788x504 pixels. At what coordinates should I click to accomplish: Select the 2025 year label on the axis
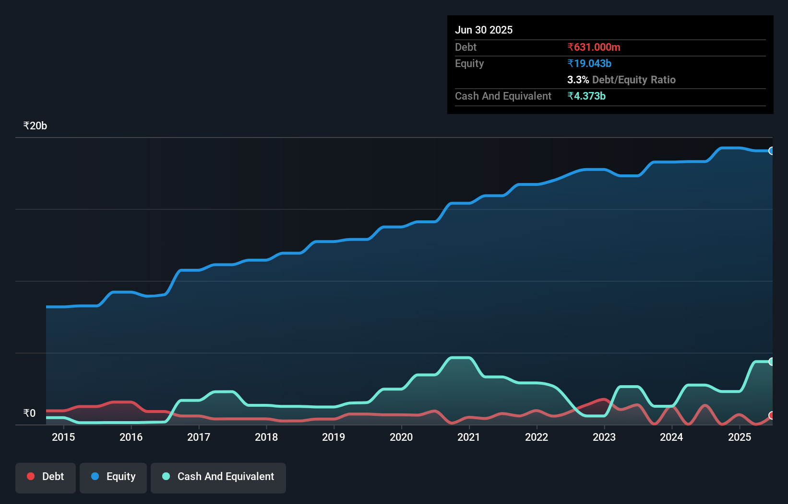740,437
